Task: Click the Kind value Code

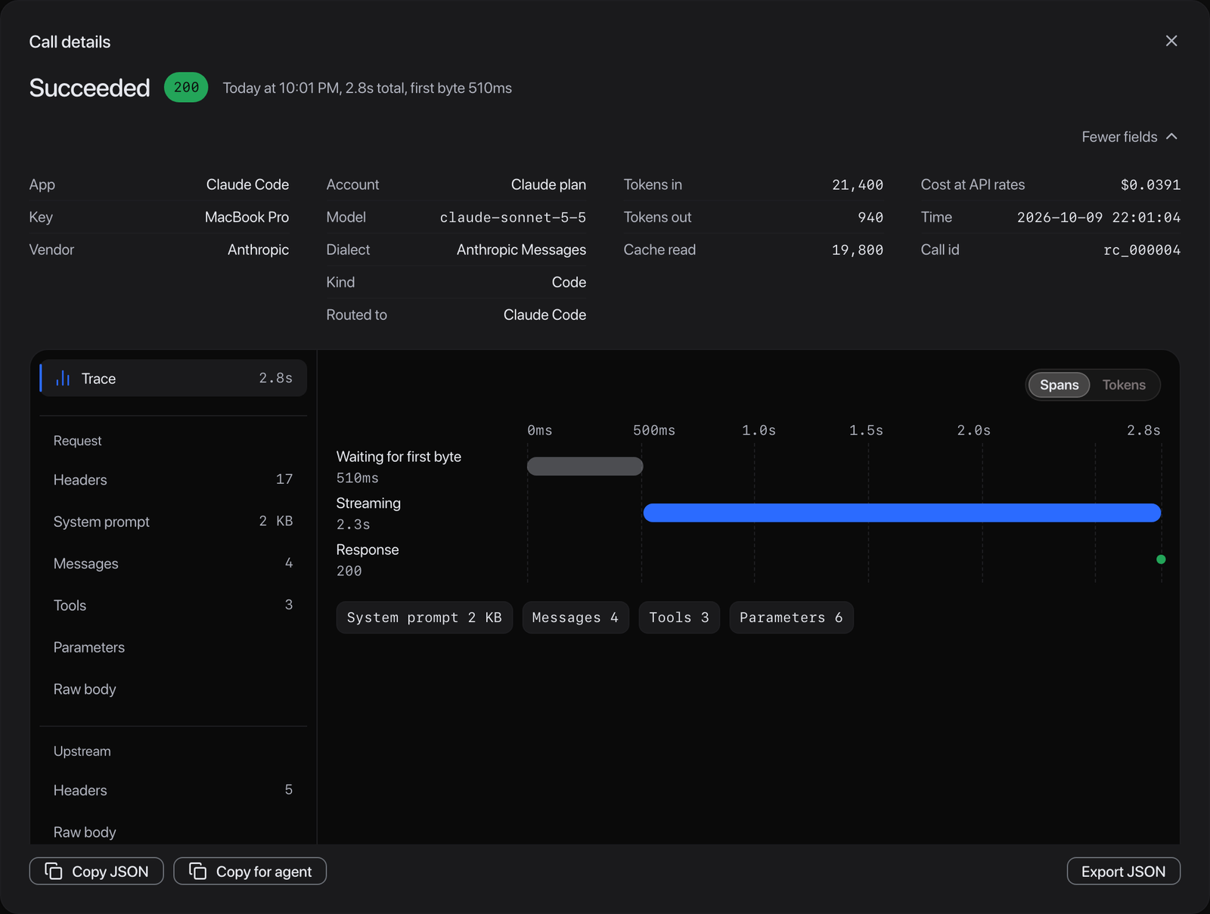Action: click(x=569, y=282)
